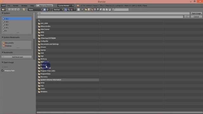Click the plus icon on Add Bookmark
This screenshot has width=203, height=114.
[x=3, y=57]
